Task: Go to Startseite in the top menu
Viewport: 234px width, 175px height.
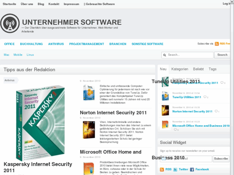Action: (x=9, y=4)
